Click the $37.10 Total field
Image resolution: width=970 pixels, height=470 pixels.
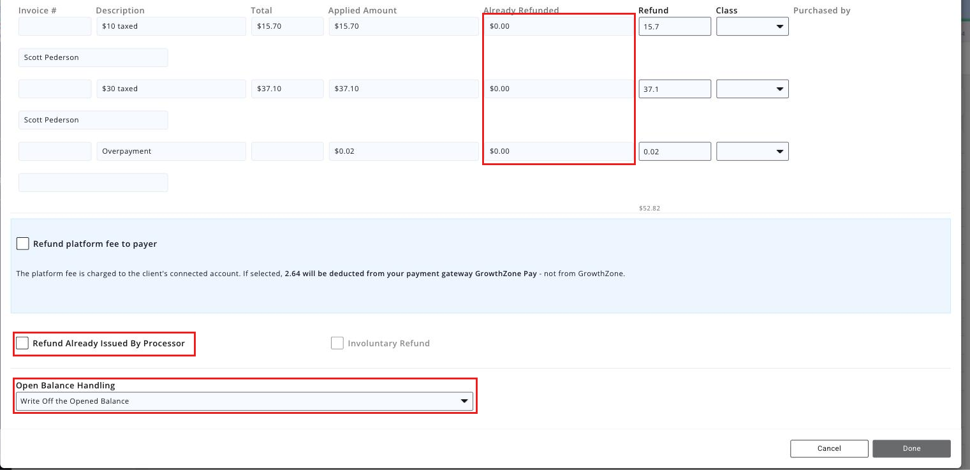288,89
